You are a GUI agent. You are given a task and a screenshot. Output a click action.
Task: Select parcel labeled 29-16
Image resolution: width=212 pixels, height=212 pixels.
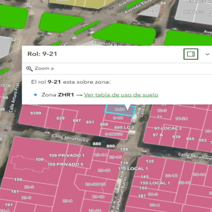(x=104, y=170)
